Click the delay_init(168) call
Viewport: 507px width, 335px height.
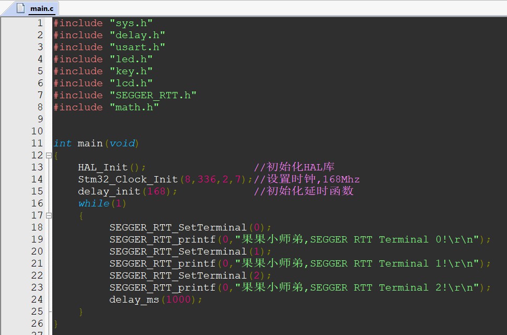pyautogui.click(x=128, y=191)
